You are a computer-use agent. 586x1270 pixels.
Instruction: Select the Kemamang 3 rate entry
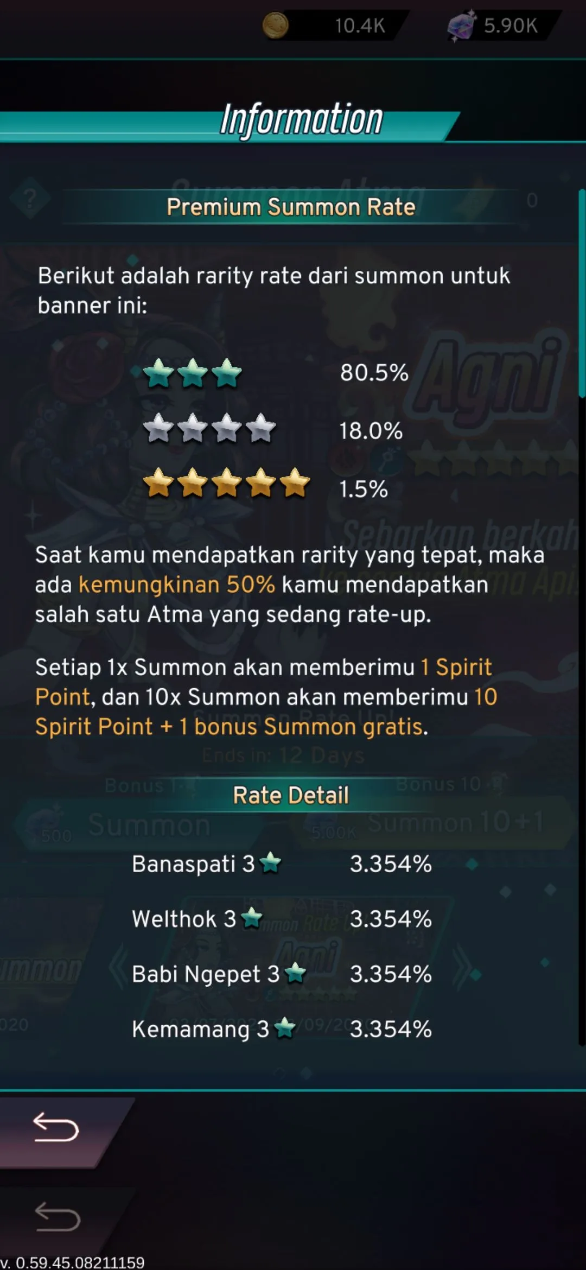282,1028
